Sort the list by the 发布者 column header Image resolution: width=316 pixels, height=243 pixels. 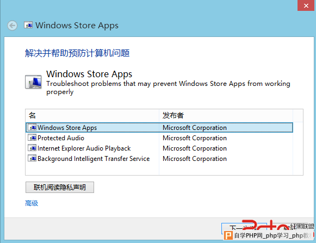[x=226, y=115]
